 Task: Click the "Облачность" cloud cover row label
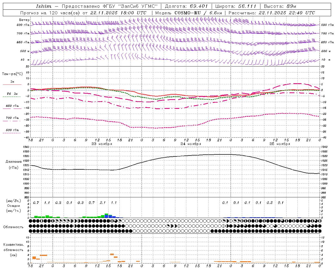coord(13,227)
